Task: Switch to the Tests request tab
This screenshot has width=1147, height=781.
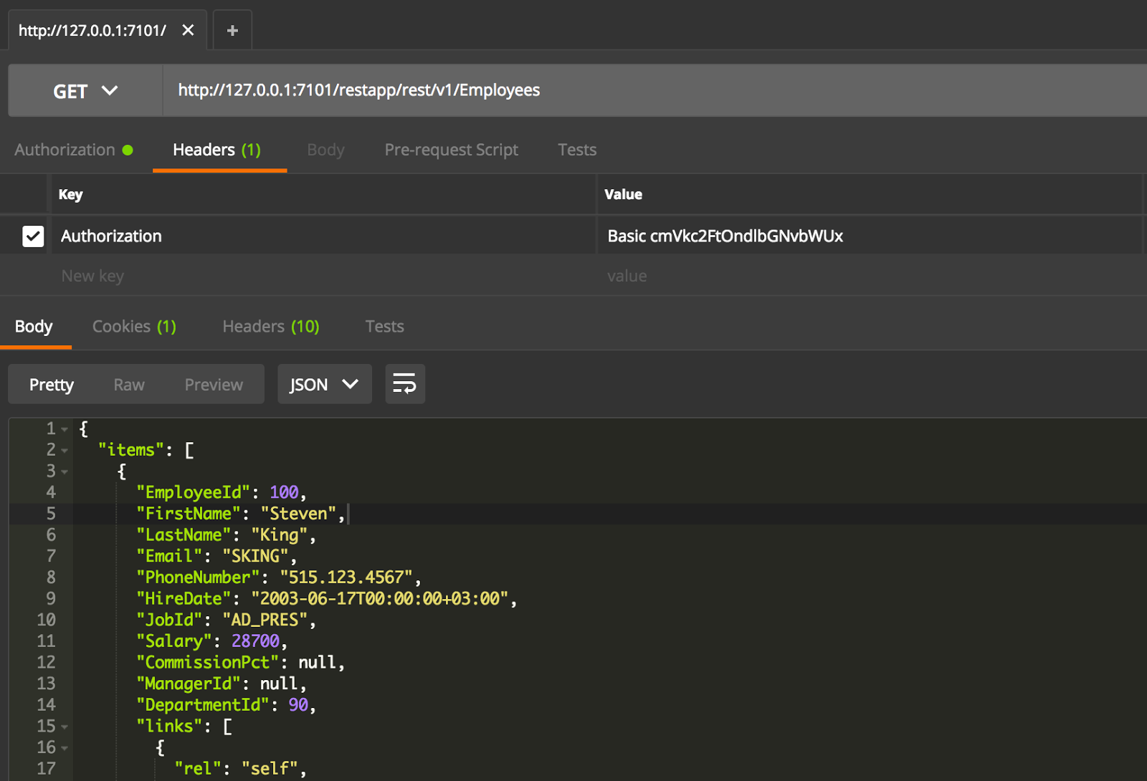Action: [576, 150]
